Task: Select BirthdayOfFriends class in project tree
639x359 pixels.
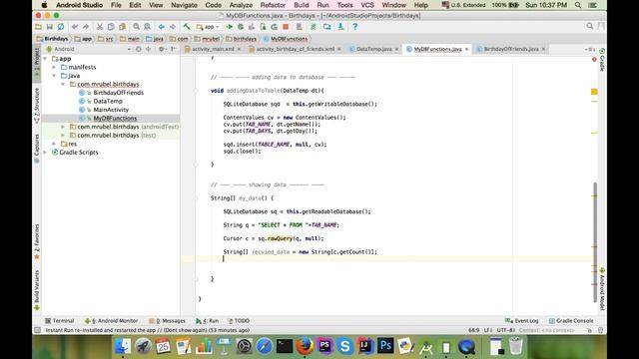Action: pos(118,93)
